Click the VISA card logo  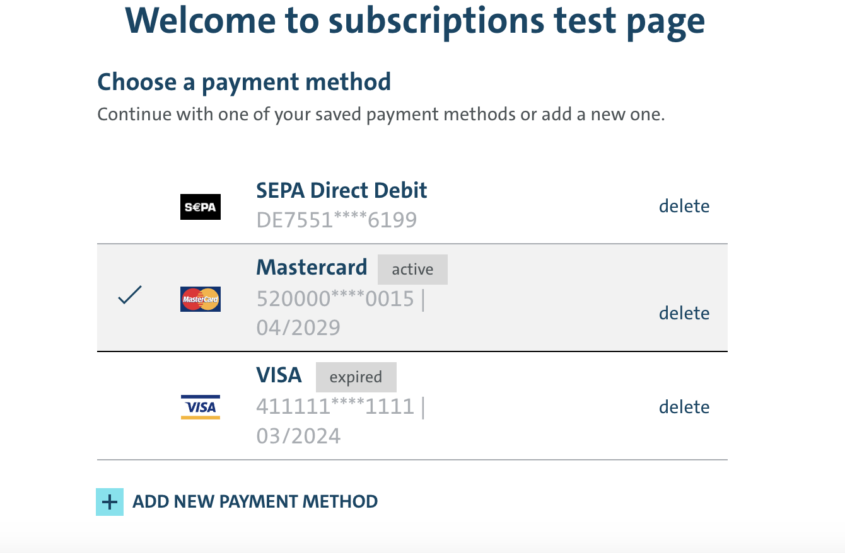(201, 407)
